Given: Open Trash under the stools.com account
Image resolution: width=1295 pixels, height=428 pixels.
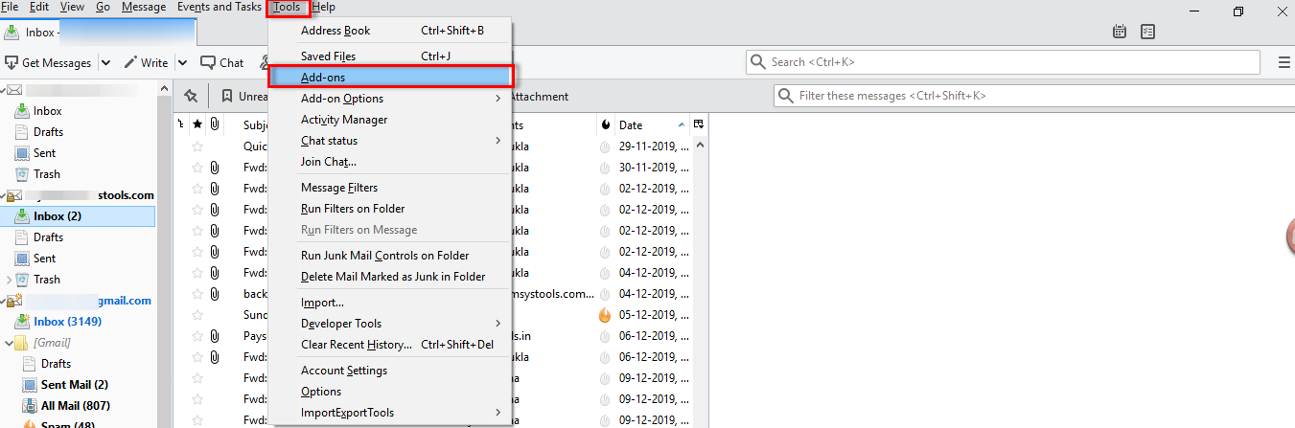Looking at the screenshot, I should click(x=46, y=280).
